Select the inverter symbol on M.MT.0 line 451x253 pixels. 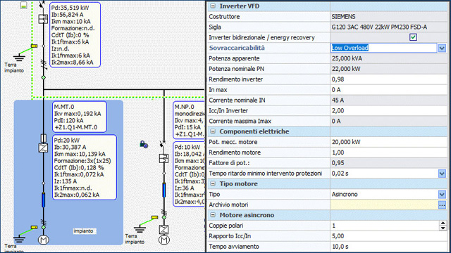[43, 148]
